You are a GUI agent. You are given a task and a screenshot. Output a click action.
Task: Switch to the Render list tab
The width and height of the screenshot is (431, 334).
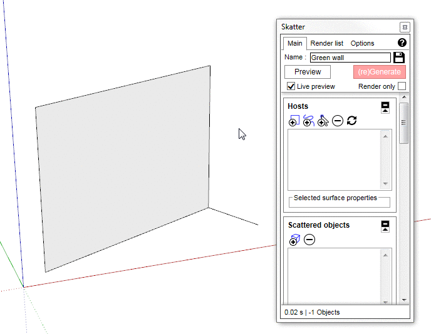(326, 43)
